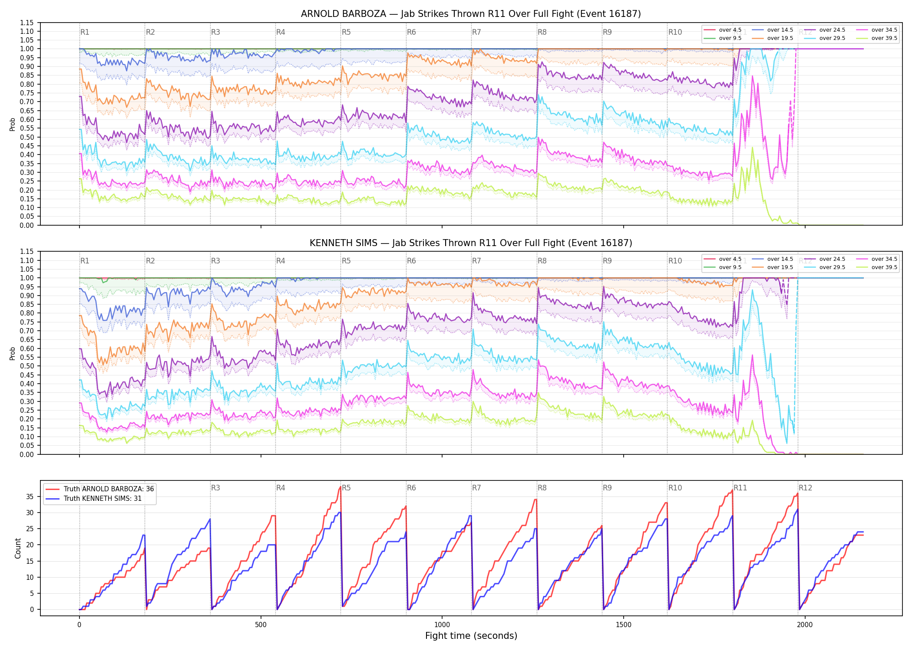Click the 'Prob' label of Sims chart
912x651 pixels.
[13, 353]
